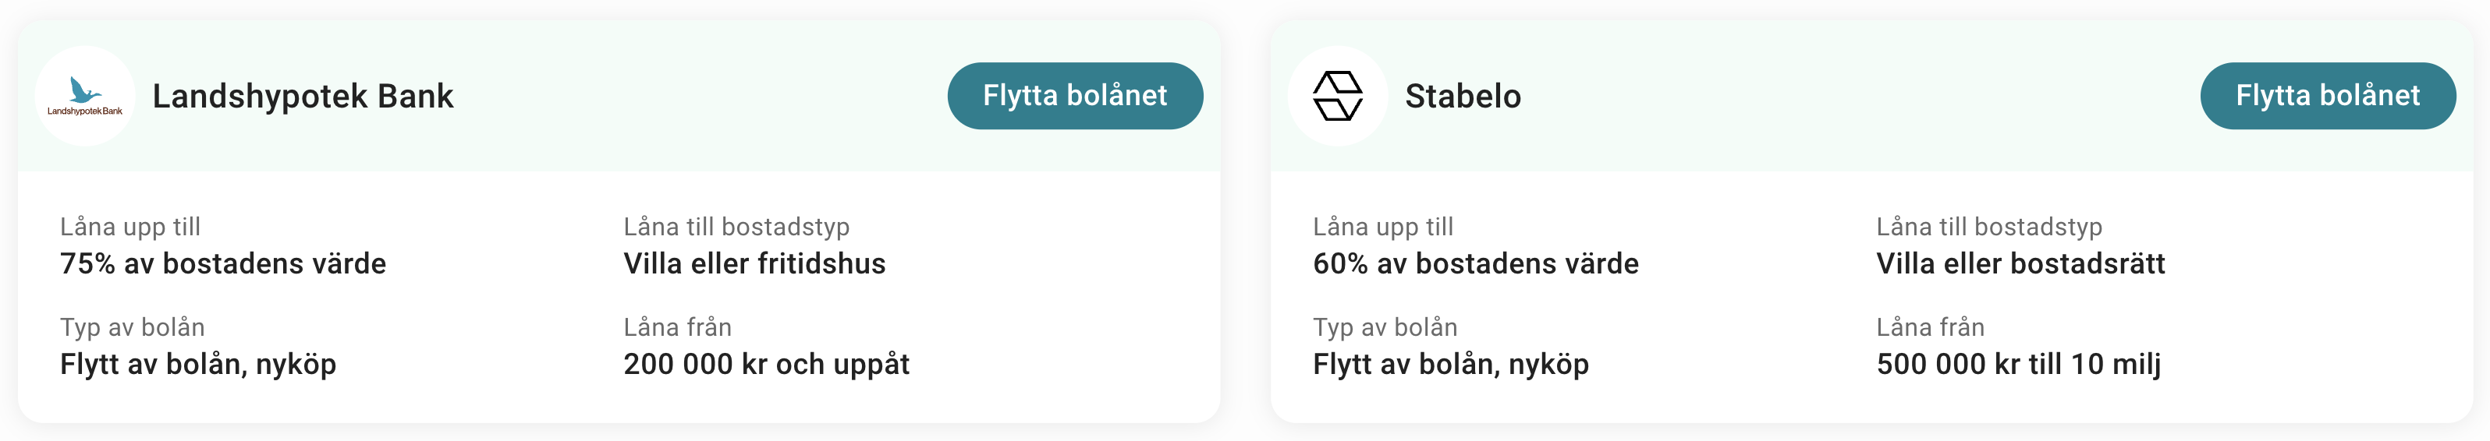Open the Stabelo heading
The width and height of the screenshot is (2490, 441).
point(1463,96)
